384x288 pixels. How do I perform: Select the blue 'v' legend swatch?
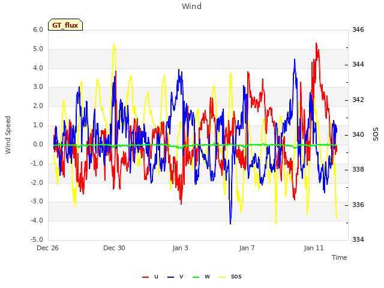(170, 277)
